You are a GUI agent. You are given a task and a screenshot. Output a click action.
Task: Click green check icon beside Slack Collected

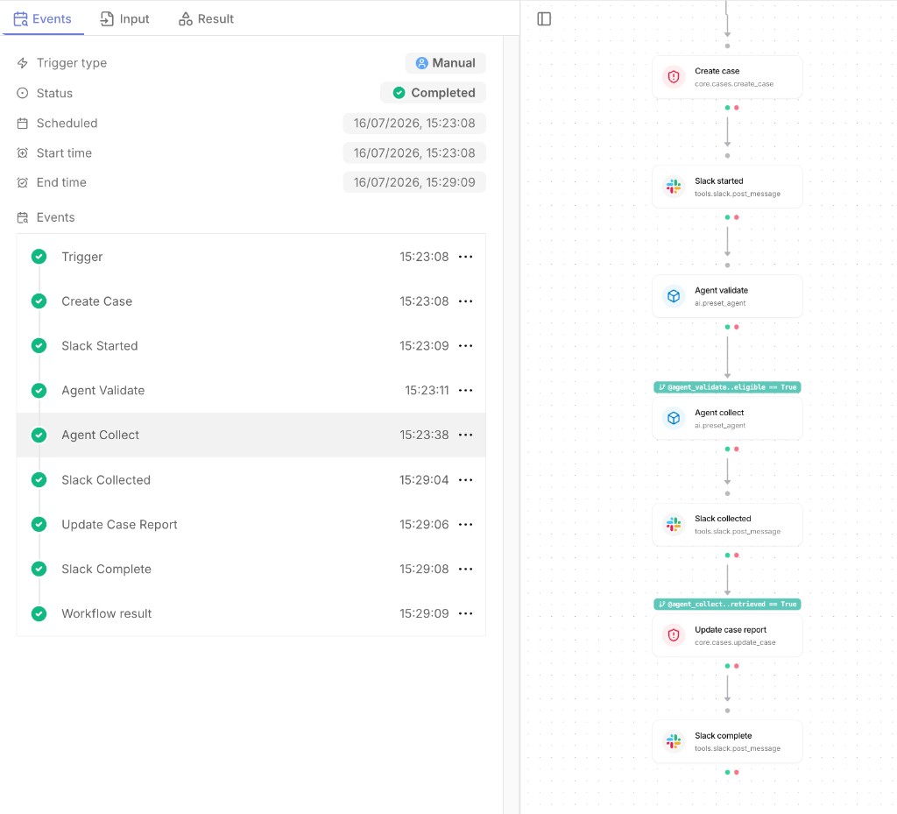coord(39,479)
